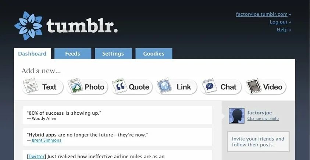Open the Help link
This screenshot has height=160, width=310.
(x=282, y=30)
